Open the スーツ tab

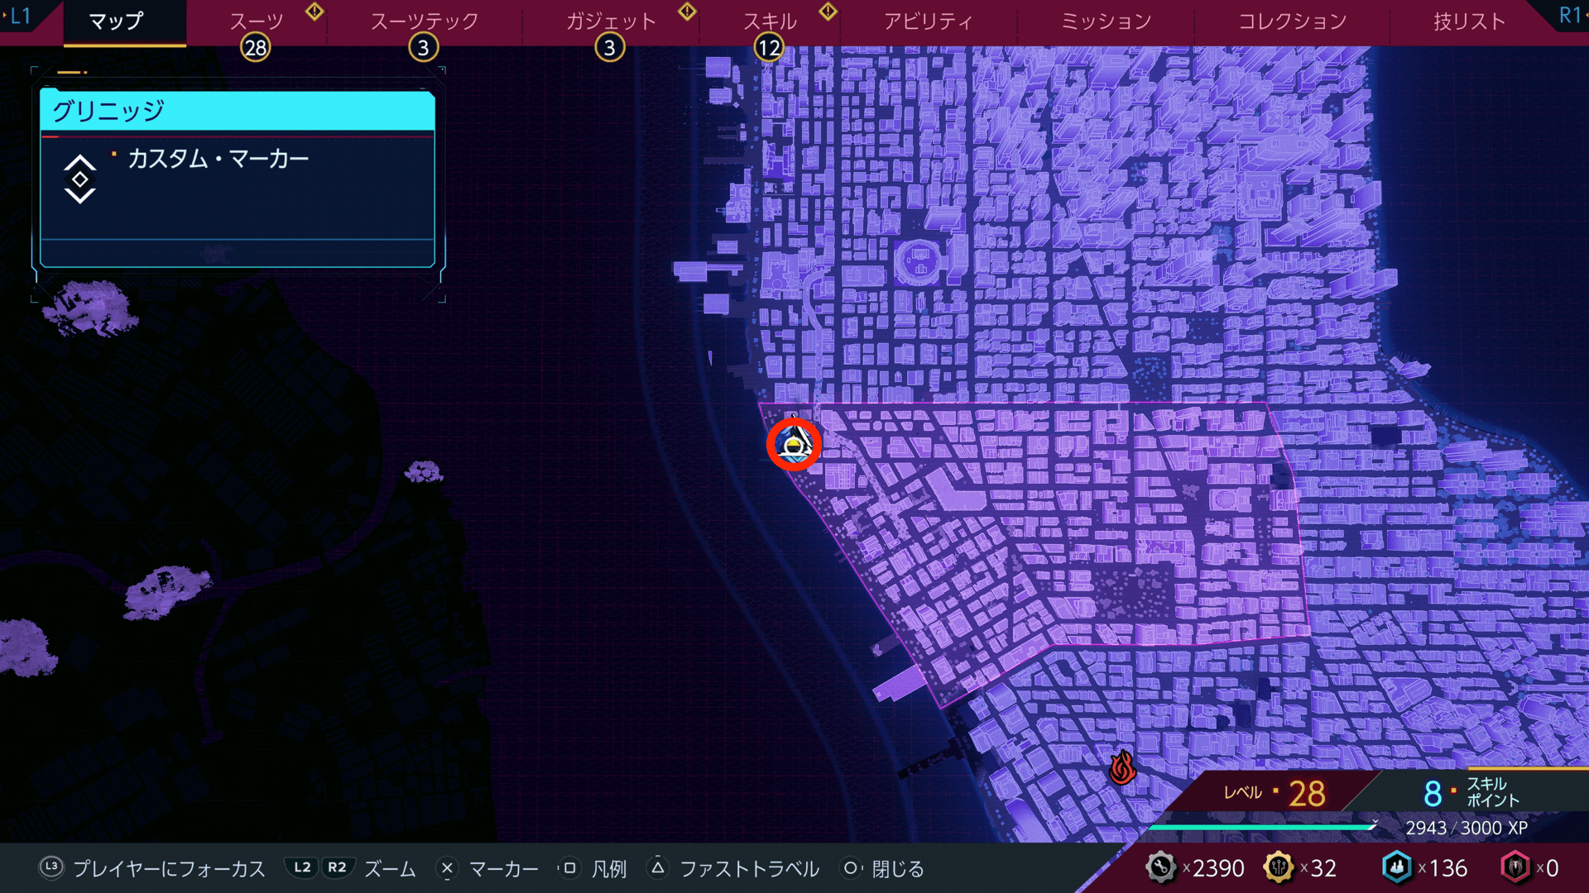pos(256,22)
